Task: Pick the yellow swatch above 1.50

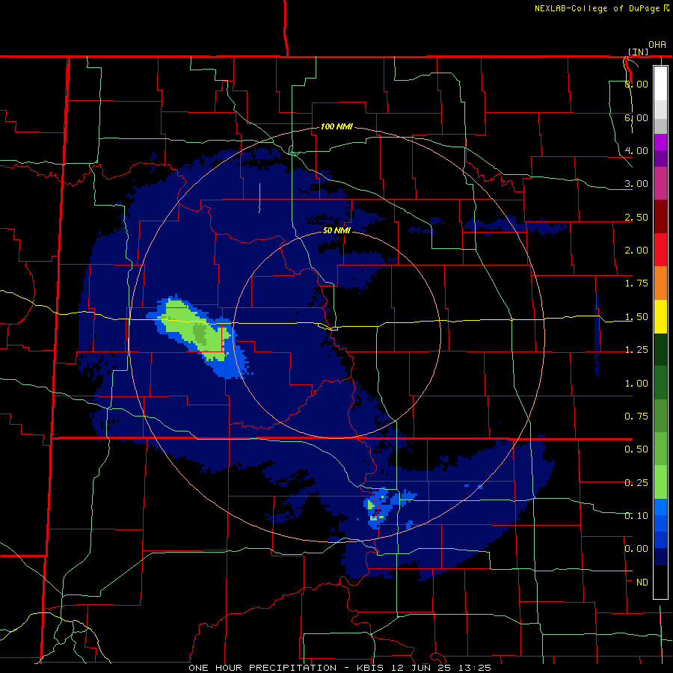Action: (660, 316)
